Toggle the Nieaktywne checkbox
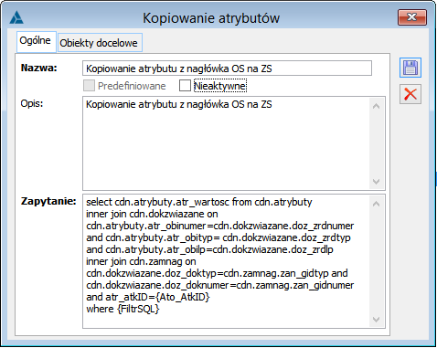This screenshot has width=437, height=348. coord(185,86)
